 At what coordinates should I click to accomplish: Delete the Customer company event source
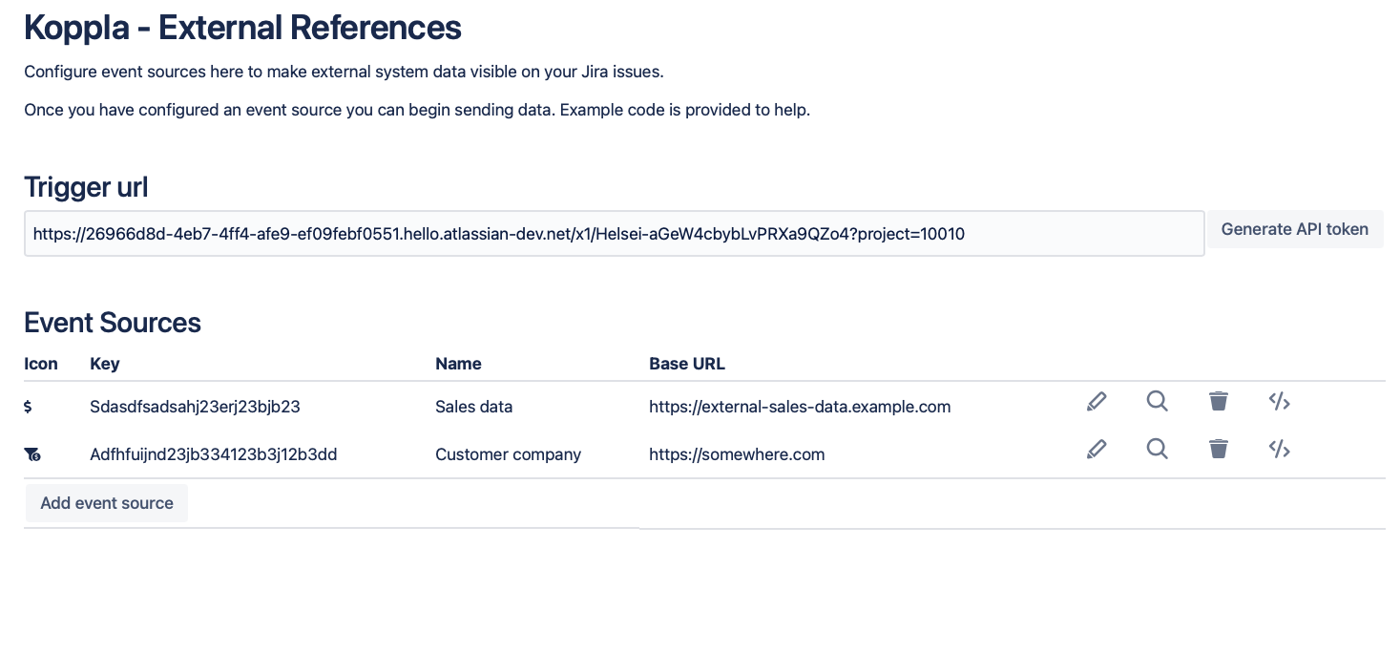[x=1218, y=448]
